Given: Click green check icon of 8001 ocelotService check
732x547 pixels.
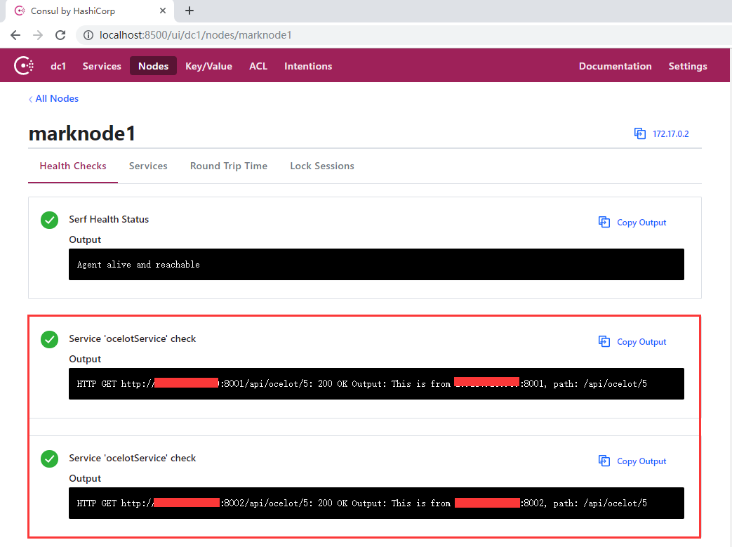Looking at the screenshot, I should point(50,340).
